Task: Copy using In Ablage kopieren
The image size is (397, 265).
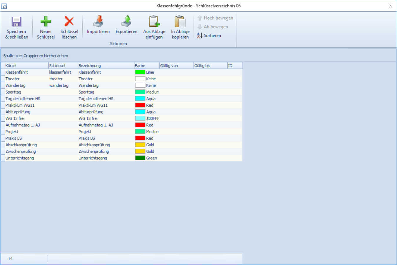Action: tap(180, 22)
